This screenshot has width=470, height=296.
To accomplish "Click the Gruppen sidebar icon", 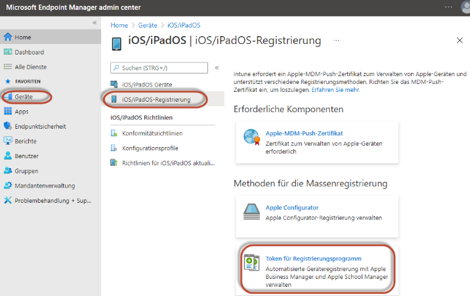I will [x=8, y=171].
